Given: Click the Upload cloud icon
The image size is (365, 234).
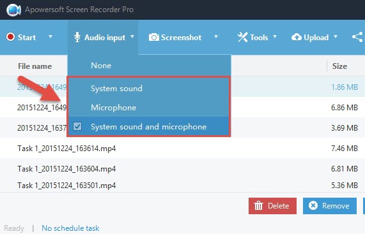Looking at the screenshot, I should point(297,37).
